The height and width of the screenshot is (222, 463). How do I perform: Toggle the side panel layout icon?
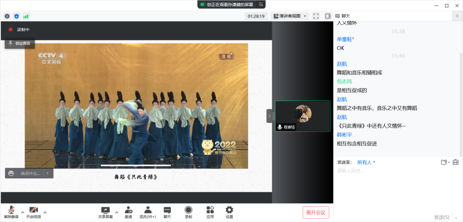click(x=328, y=16)
